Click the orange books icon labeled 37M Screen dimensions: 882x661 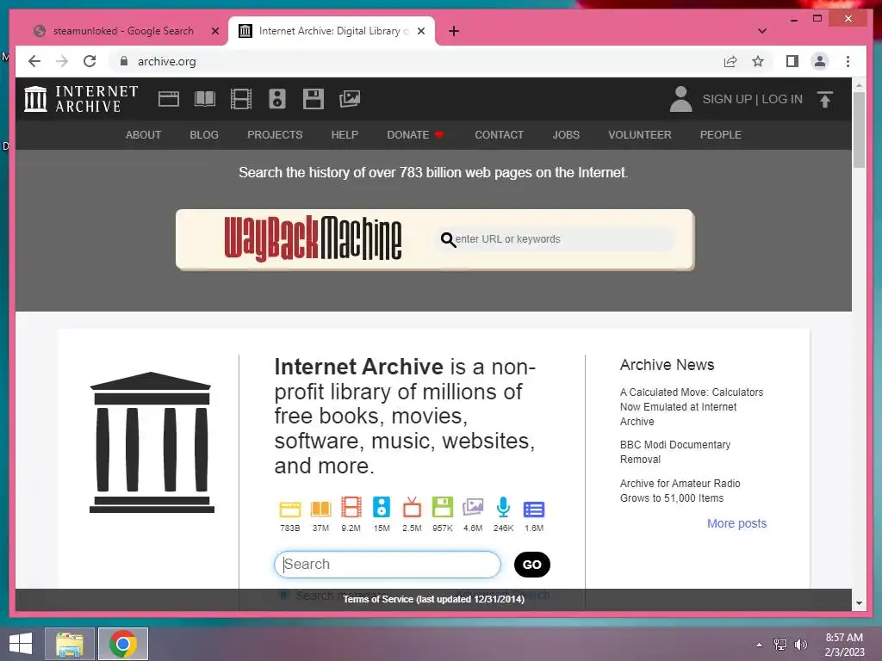[x=320, y=509]
